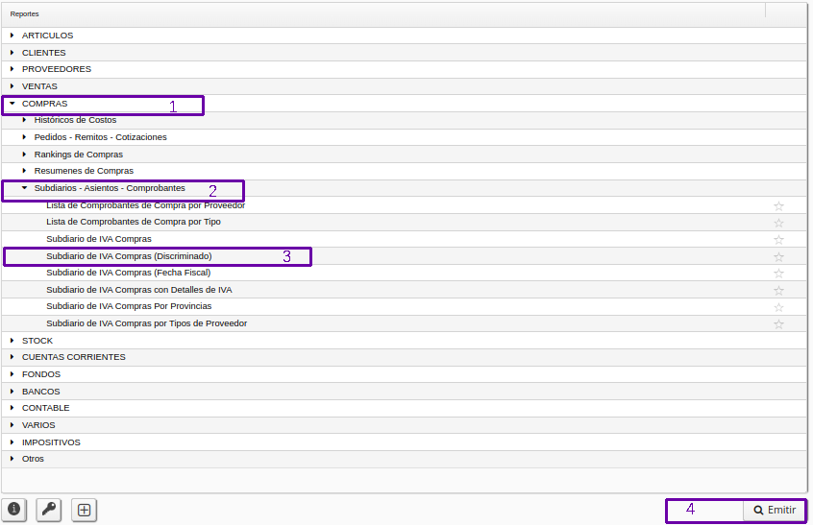Star Subdiario de IVA Compras con Detalles de IVA

tap(778, 291)
